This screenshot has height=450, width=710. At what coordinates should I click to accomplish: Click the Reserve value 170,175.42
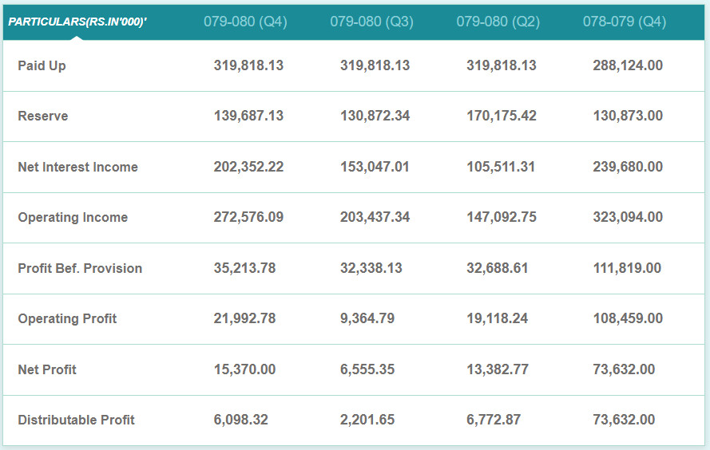(502, 116)
